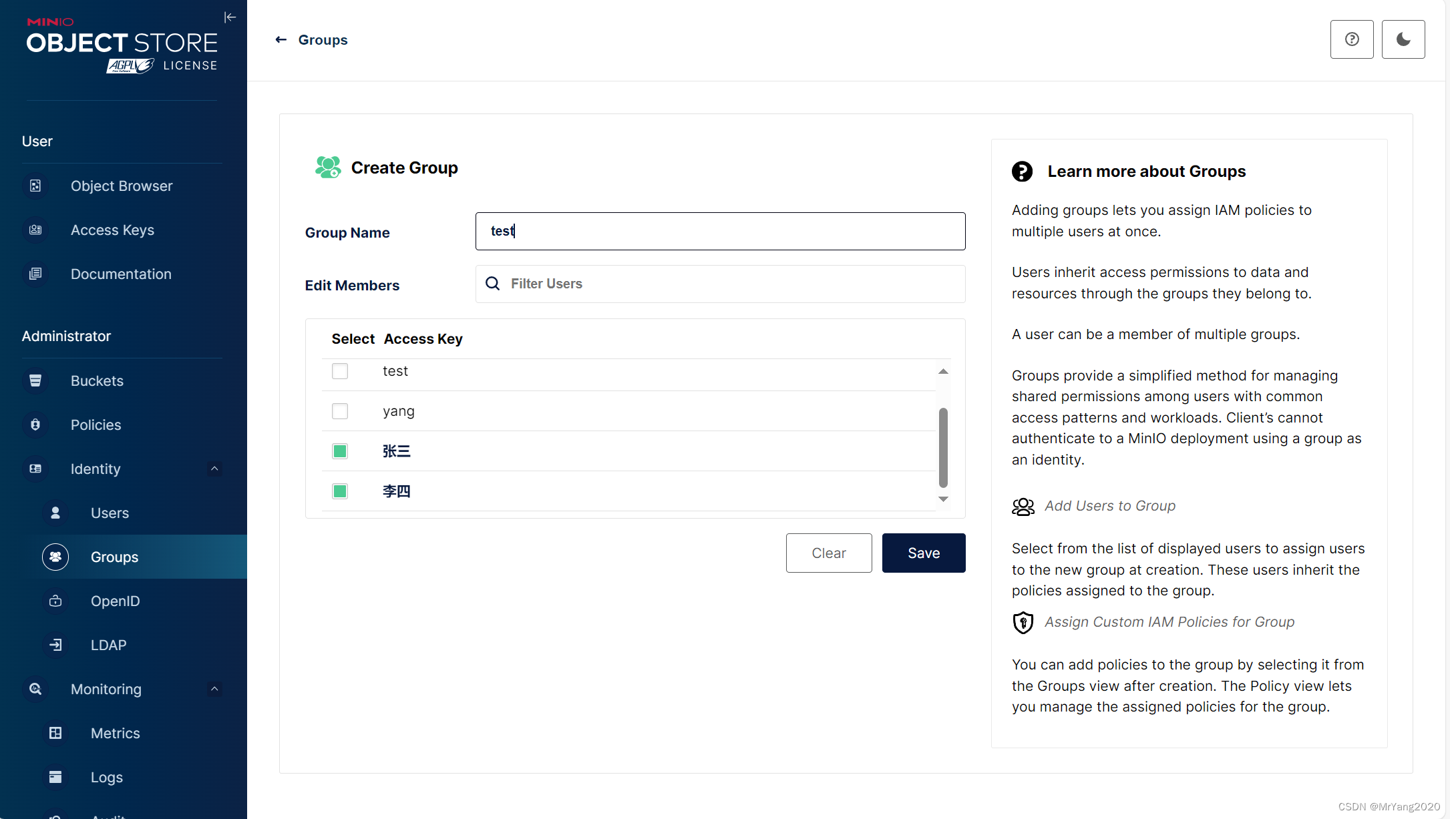
Task: Open the Users menu item
Action: [x=110, y=513]
